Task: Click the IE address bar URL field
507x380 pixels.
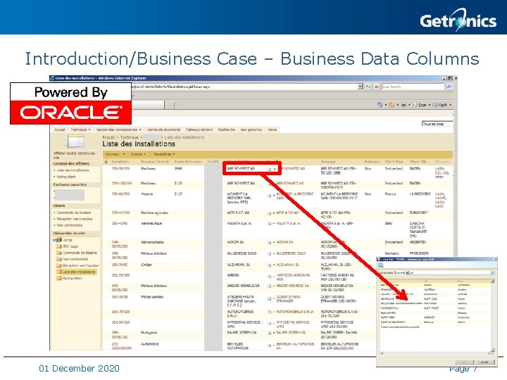Action: 244,87
